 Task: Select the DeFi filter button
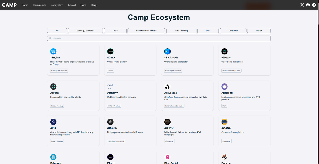click(x=208, y=31)
